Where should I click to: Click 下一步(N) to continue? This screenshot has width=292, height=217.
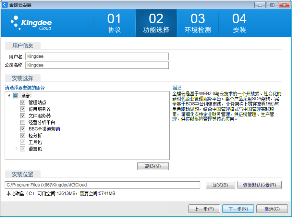[235, 209]
